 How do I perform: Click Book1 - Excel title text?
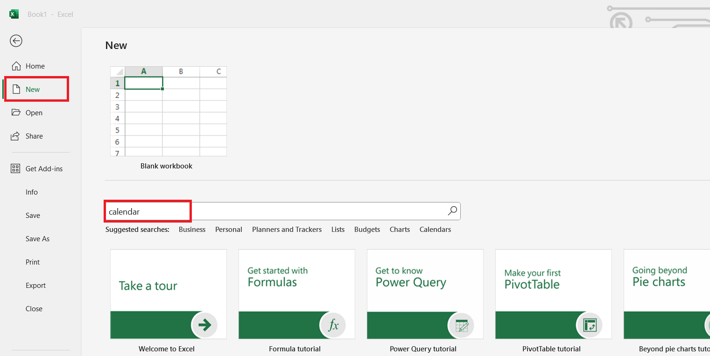tap(50, 14)
